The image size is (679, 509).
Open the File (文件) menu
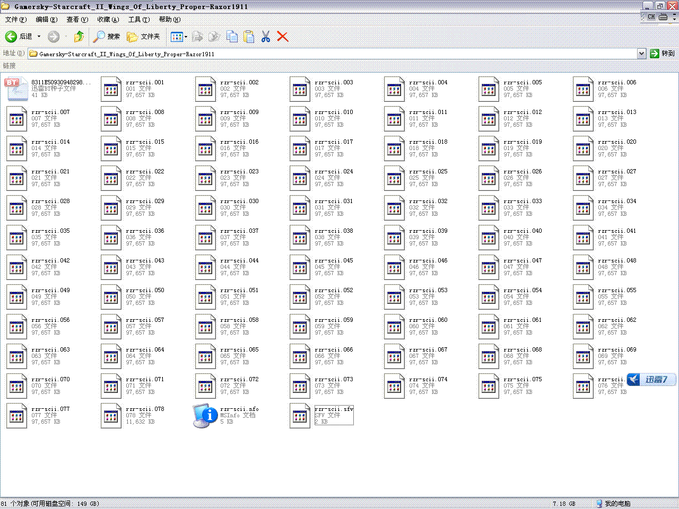click(15, 20)
